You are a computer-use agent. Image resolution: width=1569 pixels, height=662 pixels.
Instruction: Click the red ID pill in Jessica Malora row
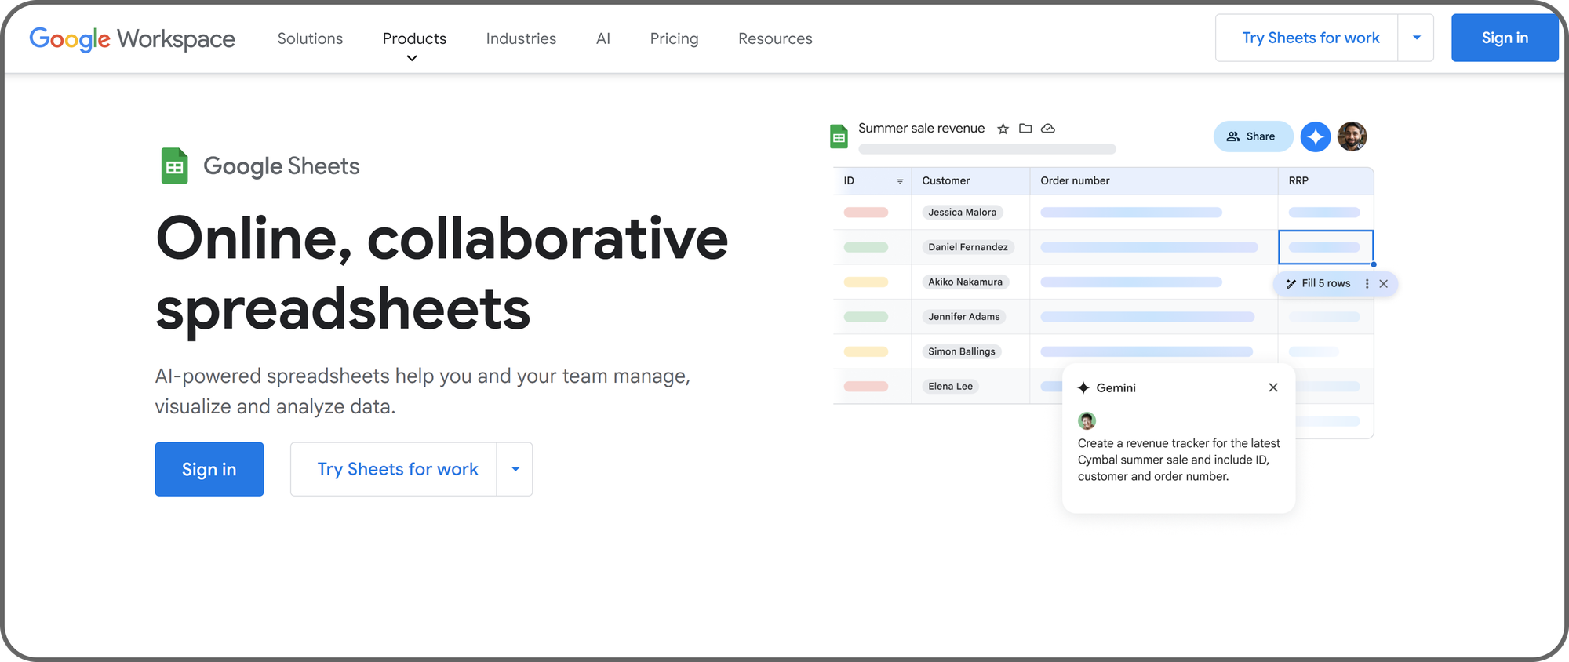coord(866,213)
